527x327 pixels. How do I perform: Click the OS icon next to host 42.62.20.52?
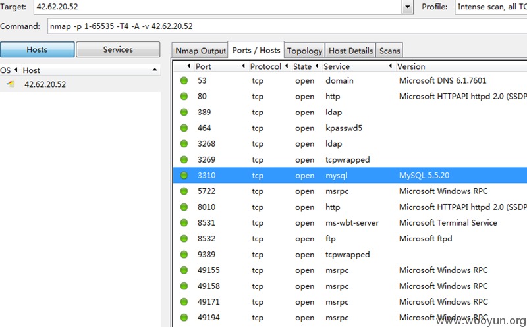click(x=11, y=84)
